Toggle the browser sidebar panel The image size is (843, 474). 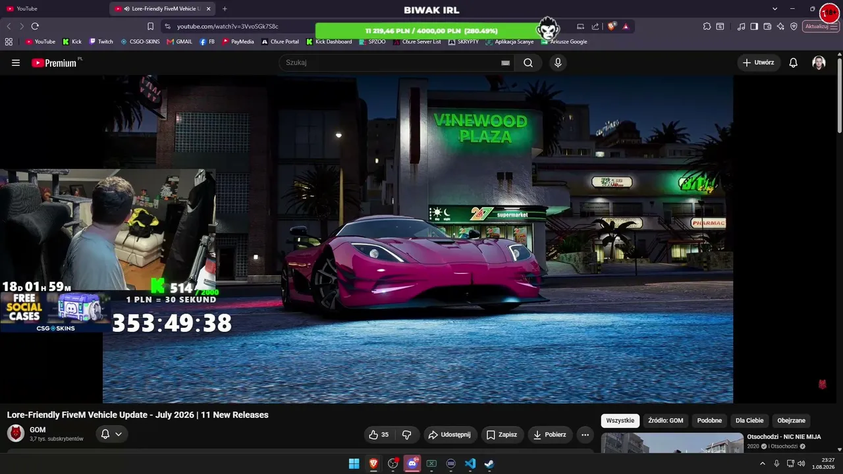(754, 26)
